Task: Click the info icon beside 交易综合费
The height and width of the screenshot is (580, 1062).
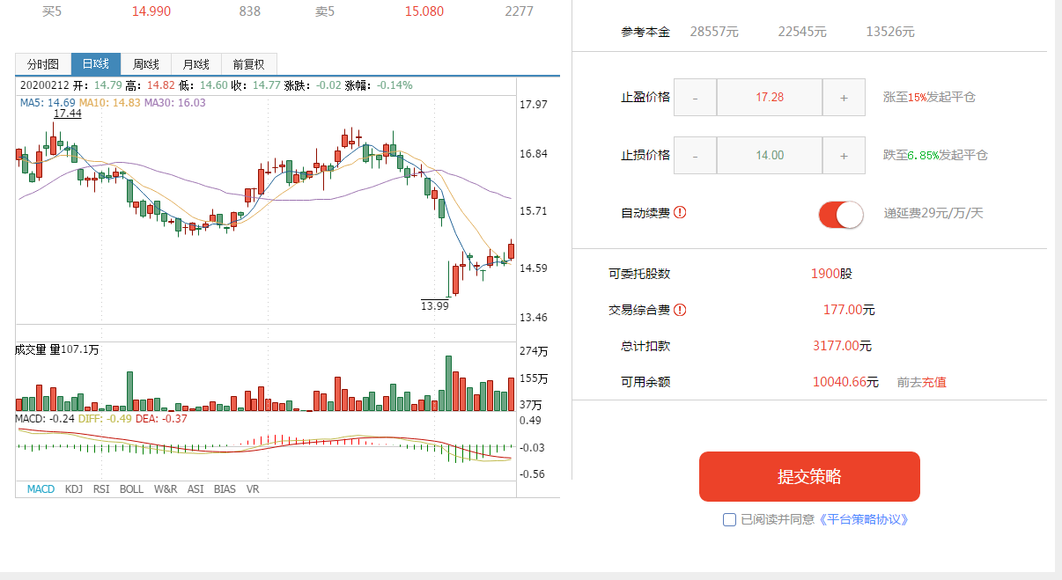Action: [x=680, y=310]
